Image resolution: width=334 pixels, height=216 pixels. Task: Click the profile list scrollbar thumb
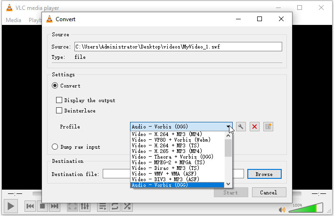click(x=228, y=148)
